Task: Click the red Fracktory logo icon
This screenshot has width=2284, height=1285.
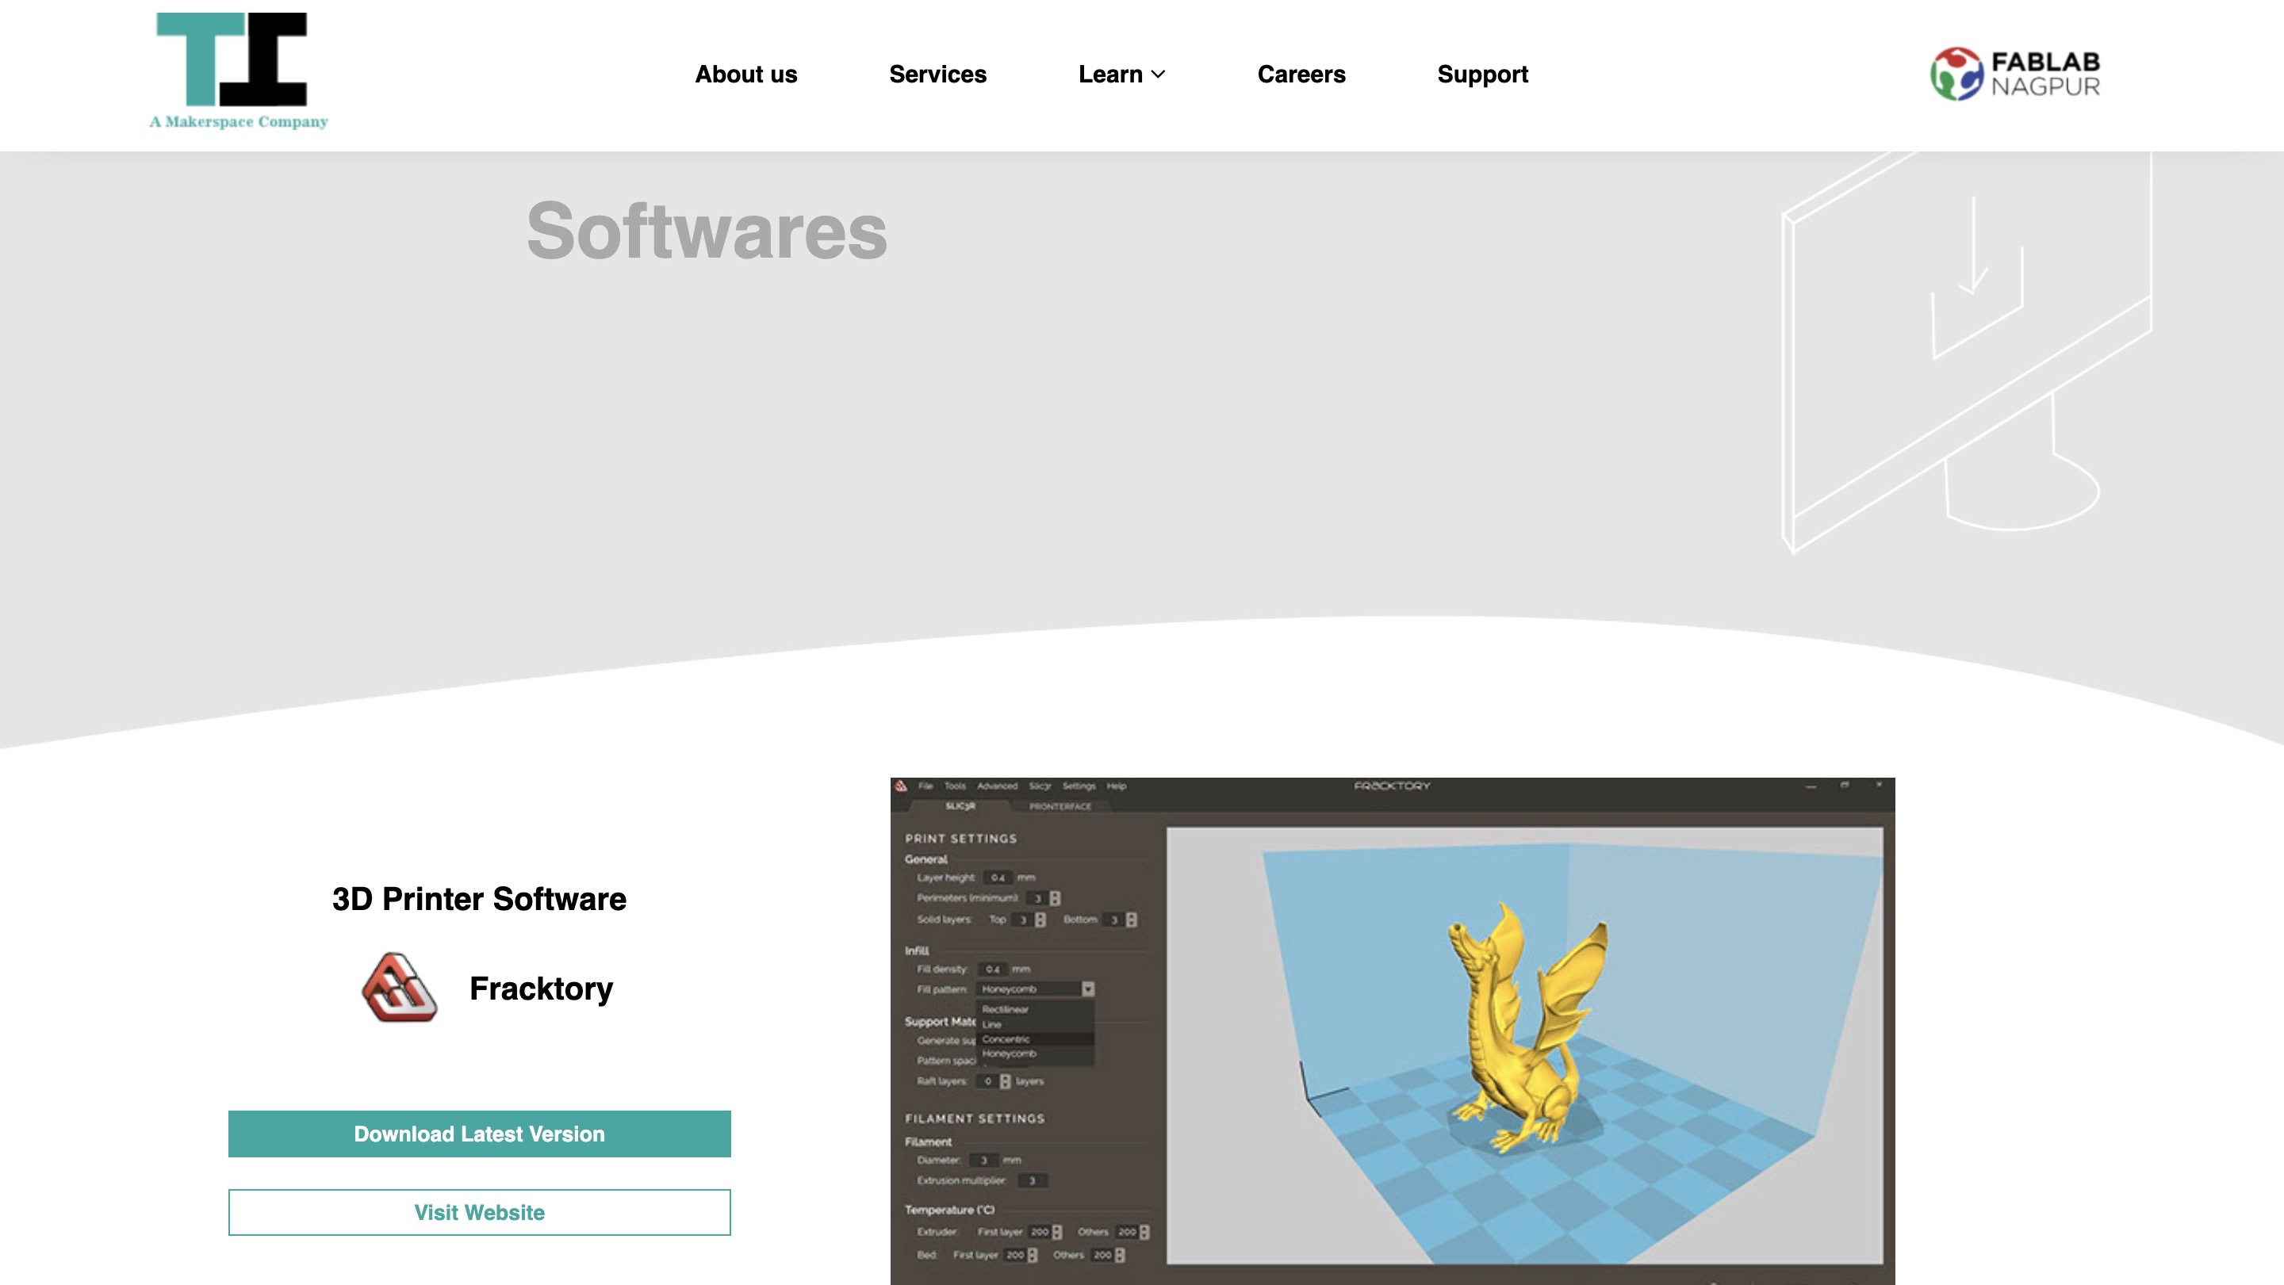Action: 399,987
